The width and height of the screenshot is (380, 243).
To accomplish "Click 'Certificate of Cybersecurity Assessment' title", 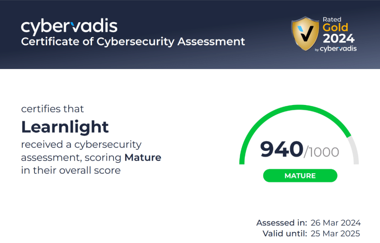I will point(133,42).
